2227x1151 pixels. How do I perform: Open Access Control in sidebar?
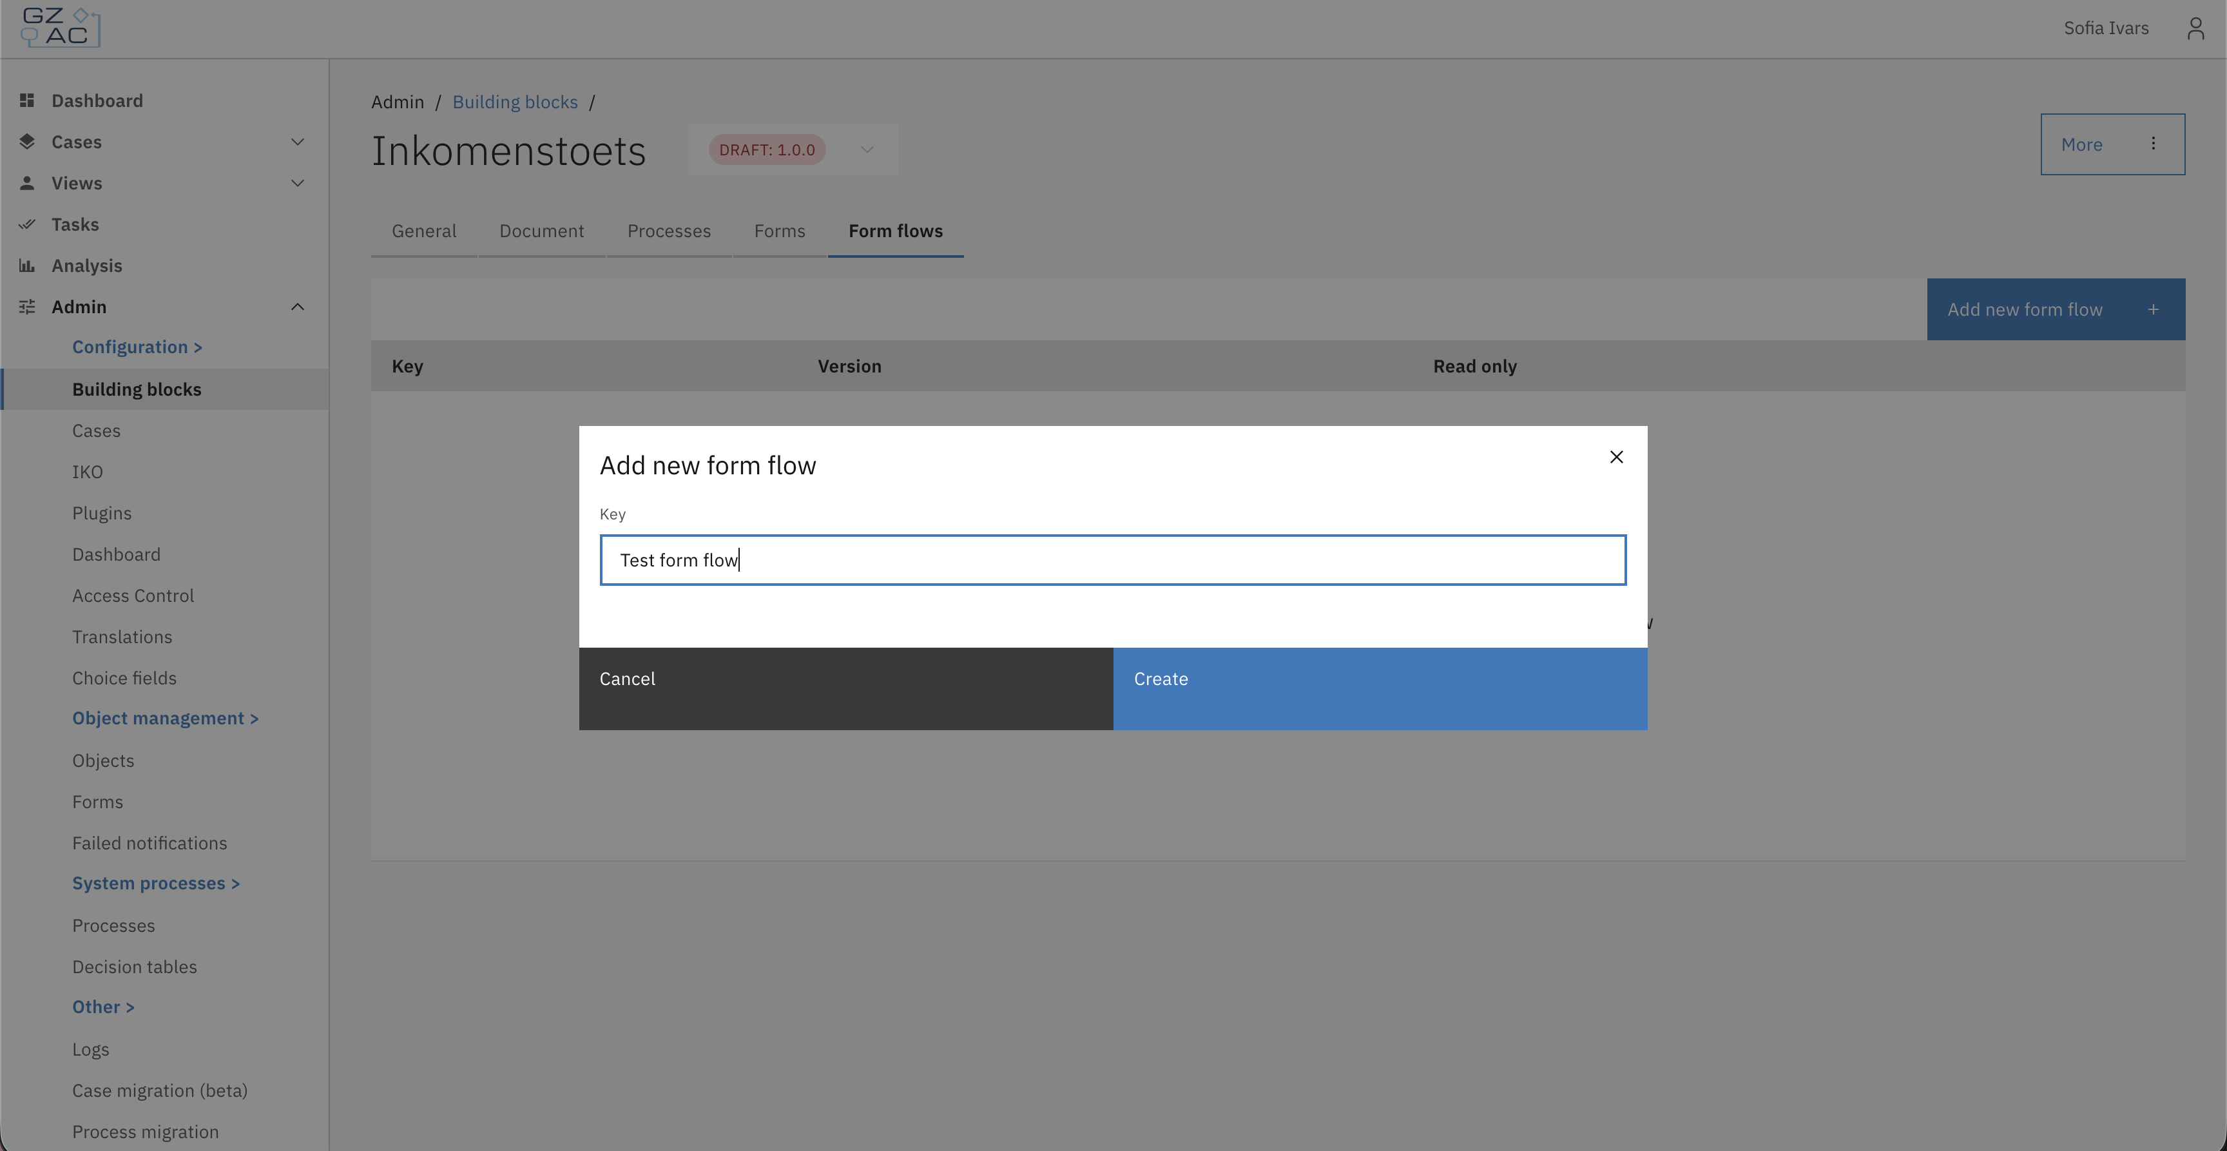pyautogui.click(x=133, y=596)
